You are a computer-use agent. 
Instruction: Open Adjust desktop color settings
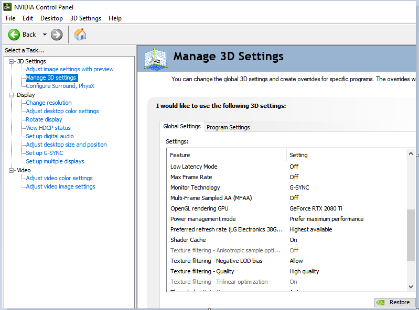coord(62,111)
